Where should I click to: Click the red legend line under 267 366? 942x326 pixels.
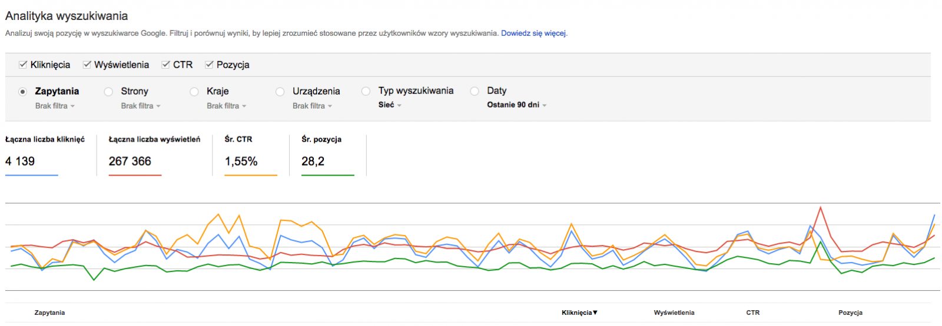coord(135,175)
